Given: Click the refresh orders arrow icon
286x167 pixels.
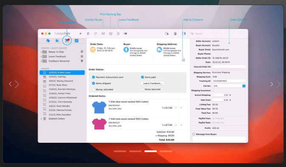Looking at the screenshot, I should [95, 34].
